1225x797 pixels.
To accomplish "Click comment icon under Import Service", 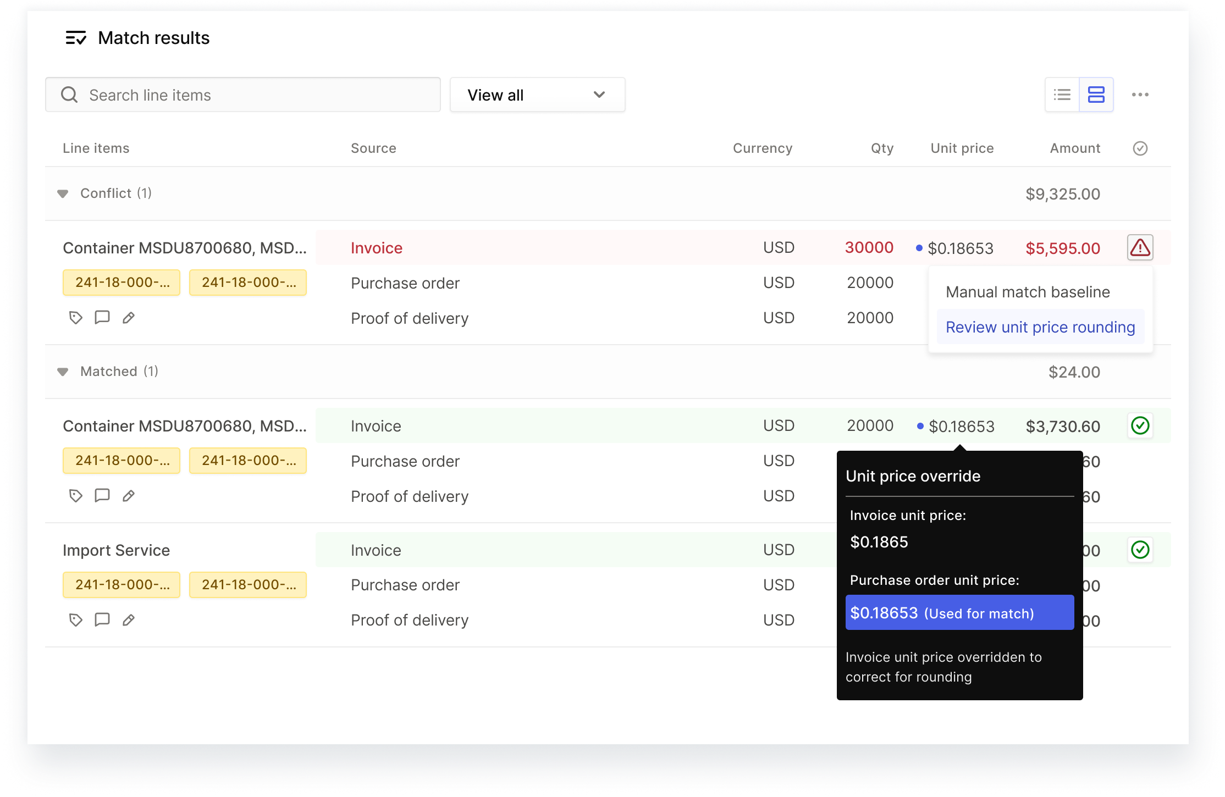I will coord(102,620).
